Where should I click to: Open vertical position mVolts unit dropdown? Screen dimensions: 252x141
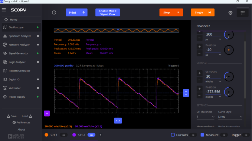tap(213, 97)
